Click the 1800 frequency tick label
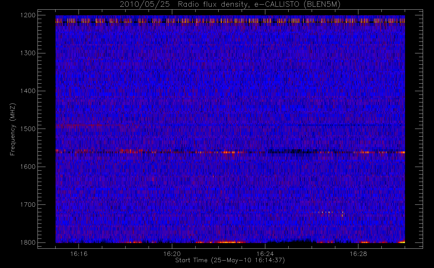Screen dimensions: 434x268 pos(28,243)
